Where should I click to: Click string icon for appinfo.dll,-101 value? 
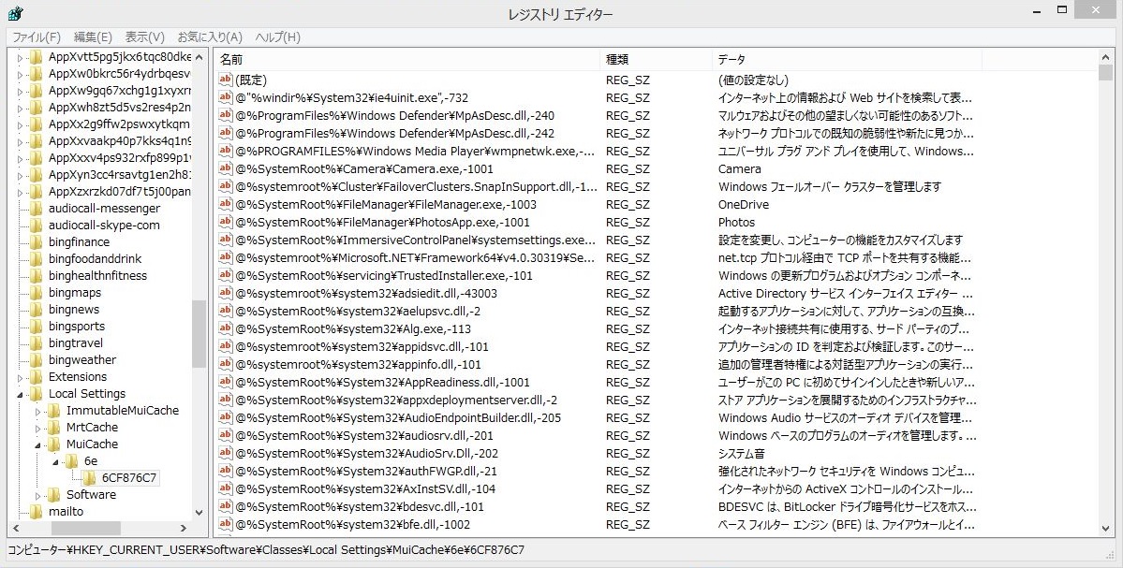coord(226,364)
